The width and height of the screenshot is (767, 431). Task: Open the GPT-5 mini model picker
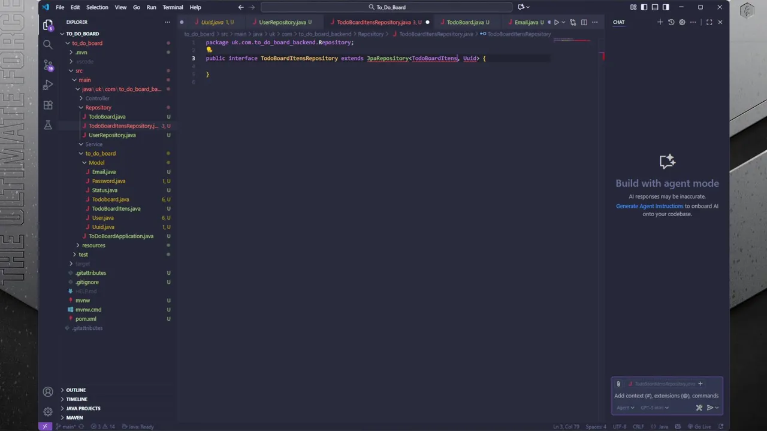[x=655, y=408]
